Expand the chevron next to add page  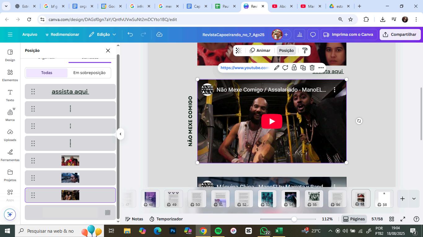click(414, 199)
